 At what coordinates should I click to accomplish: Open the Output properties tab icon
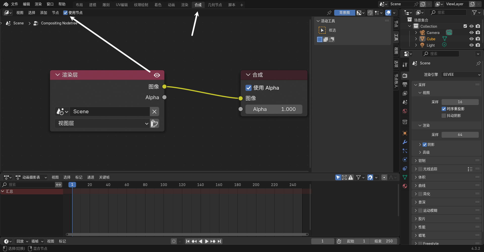405,84
